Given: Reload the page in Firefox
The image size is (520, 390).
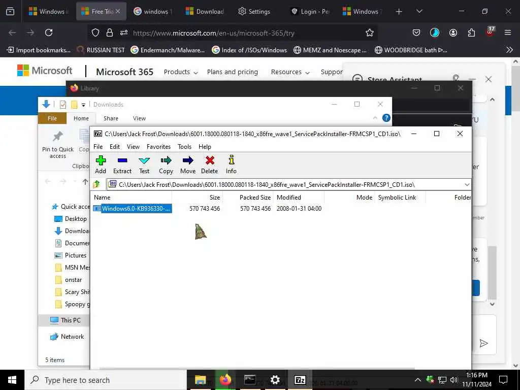Looking at the screenshot, I should 49,32.
